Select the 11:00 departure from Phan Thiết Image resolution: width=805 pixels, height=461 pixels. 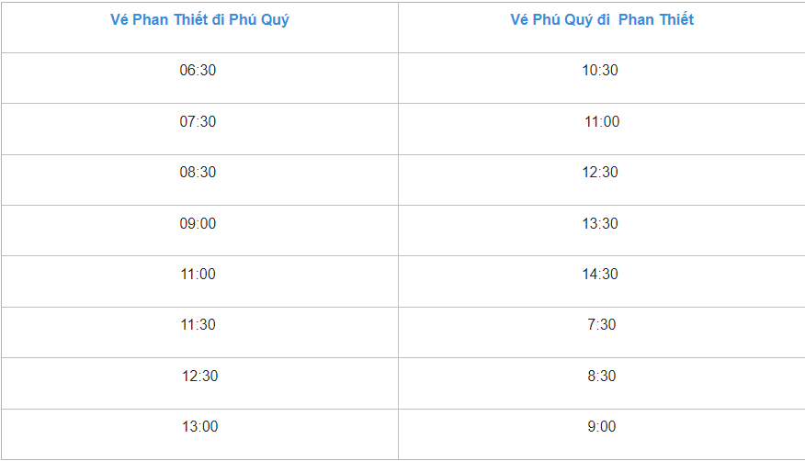(198, 275)
